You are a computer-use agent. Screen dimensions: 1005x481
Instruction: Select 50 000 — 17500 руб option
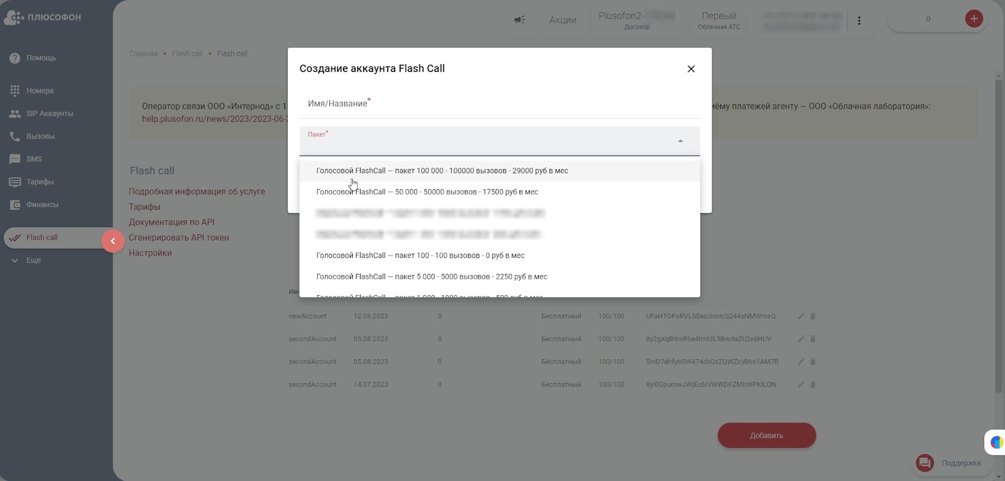pos(499,192)
